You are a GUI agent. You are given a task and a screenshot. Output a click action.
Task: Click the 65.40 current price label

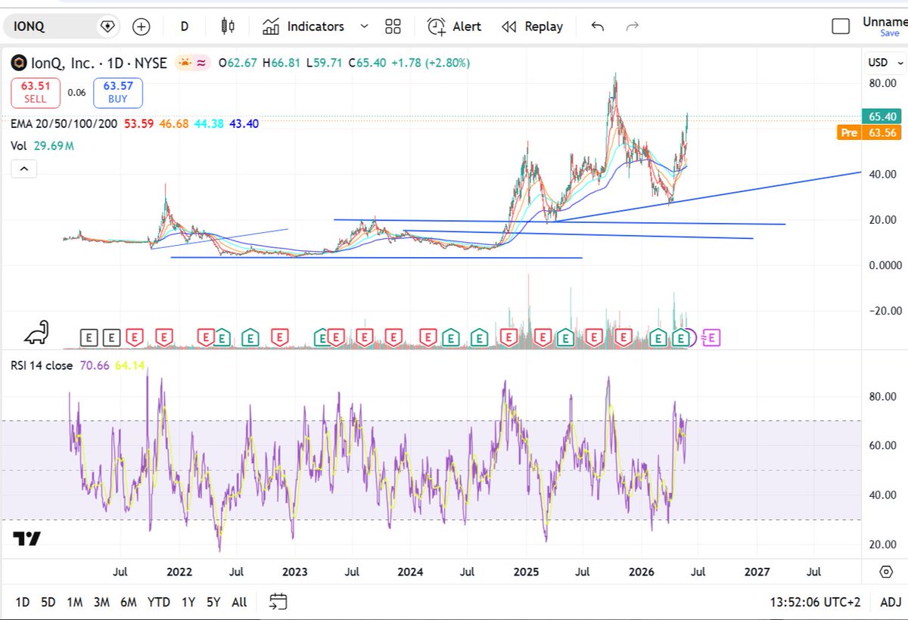[x=882, y=117]
